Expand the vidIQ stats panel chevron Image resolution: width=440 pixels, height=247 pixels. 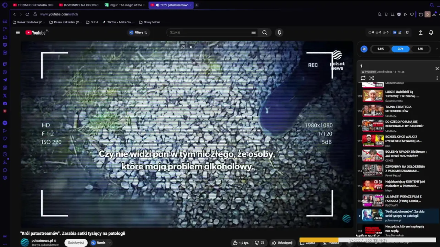437,49
